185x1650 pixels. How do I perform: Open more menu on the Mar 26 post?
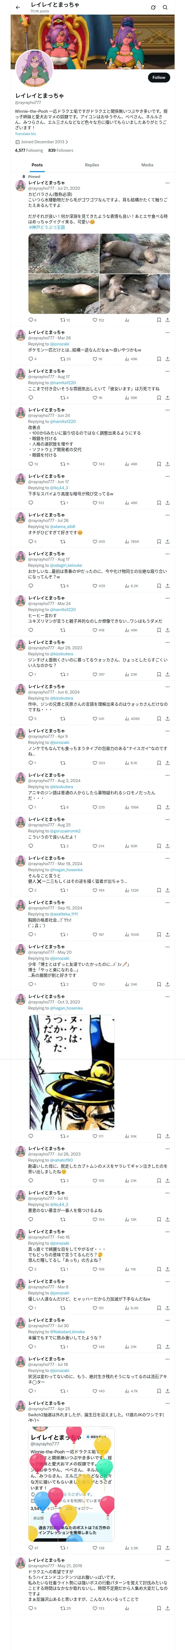(167, 332)
